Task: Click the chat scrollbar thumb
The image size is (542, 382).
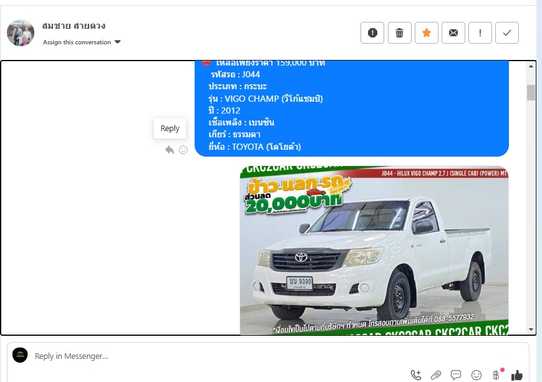Action: point(531,92)
